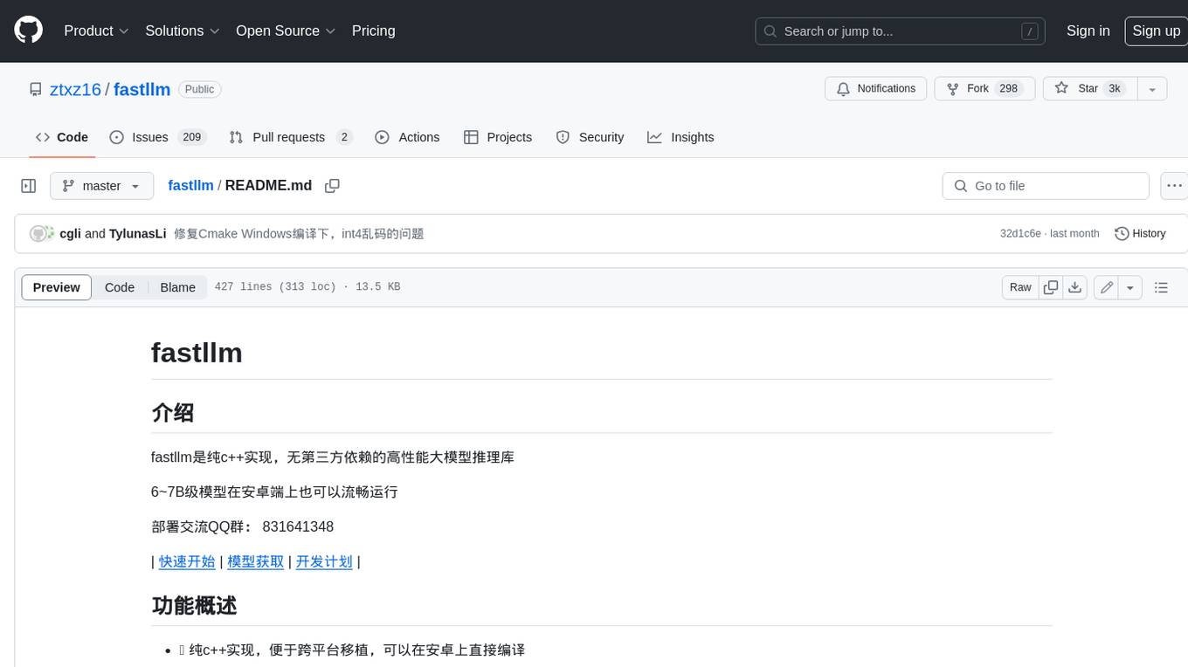Open the Pricing page

tap(373, 31)
